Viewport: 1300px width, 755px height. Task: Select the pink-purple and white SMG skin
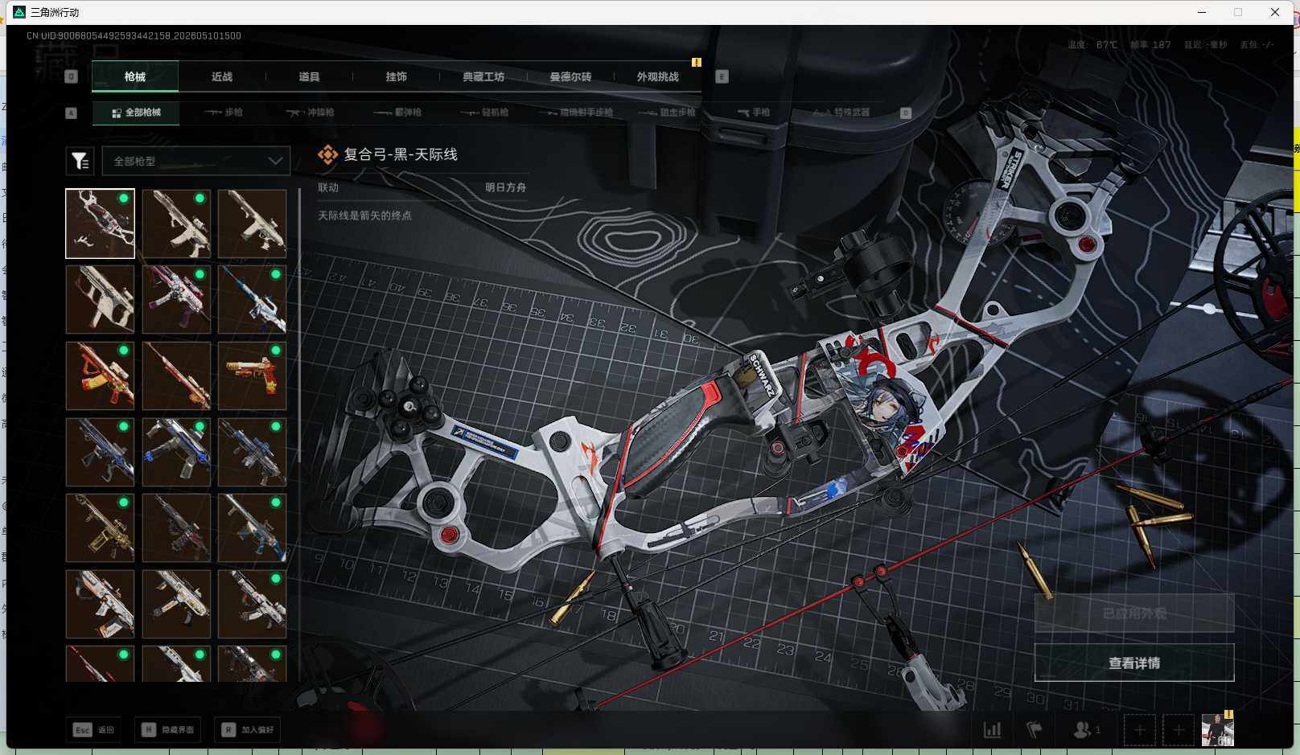tap(176, 300)
